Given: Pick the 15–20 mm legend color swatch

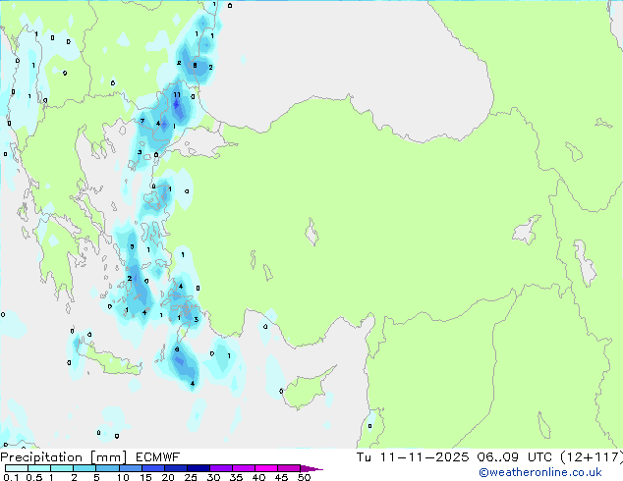Looking at the screenshot, I should click(x=152, y=468).
